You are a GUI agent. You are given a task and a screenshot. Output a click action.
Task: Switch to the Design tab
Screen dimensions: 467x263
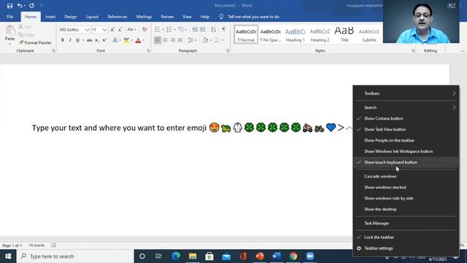point(71,17)
